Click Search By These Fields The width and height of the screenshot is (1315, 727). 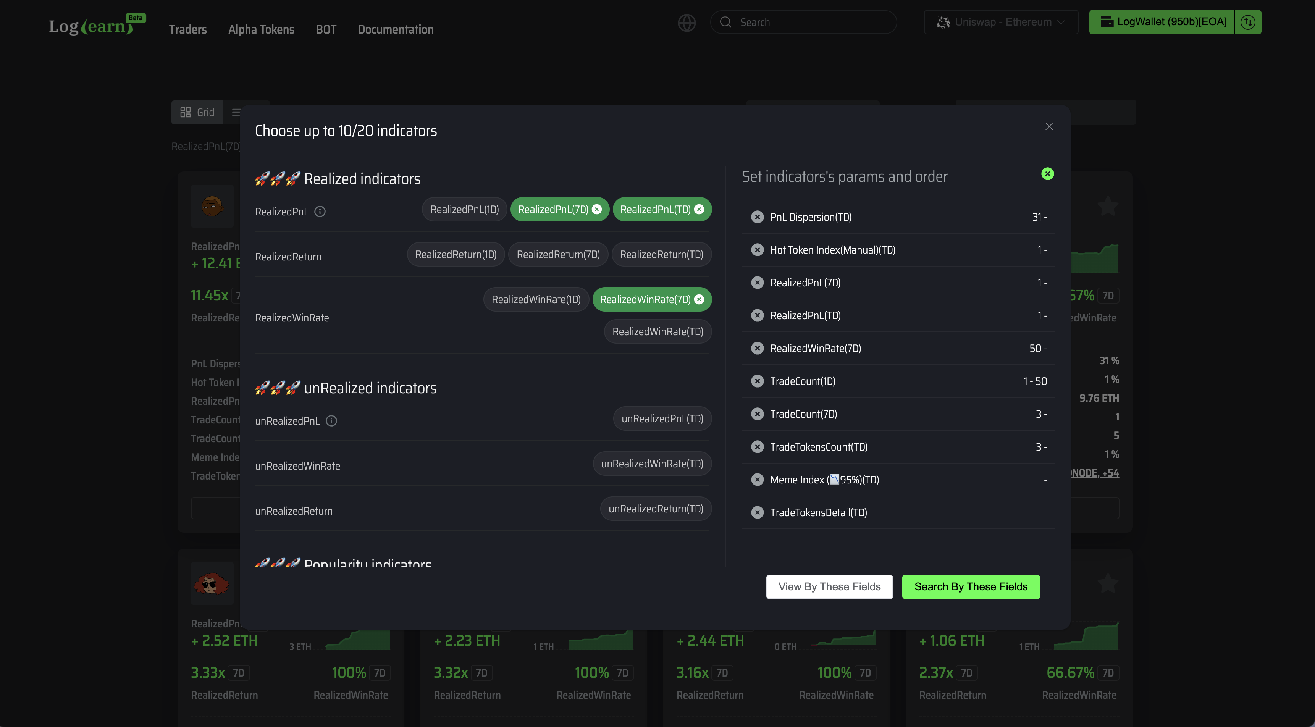point(971,586)
